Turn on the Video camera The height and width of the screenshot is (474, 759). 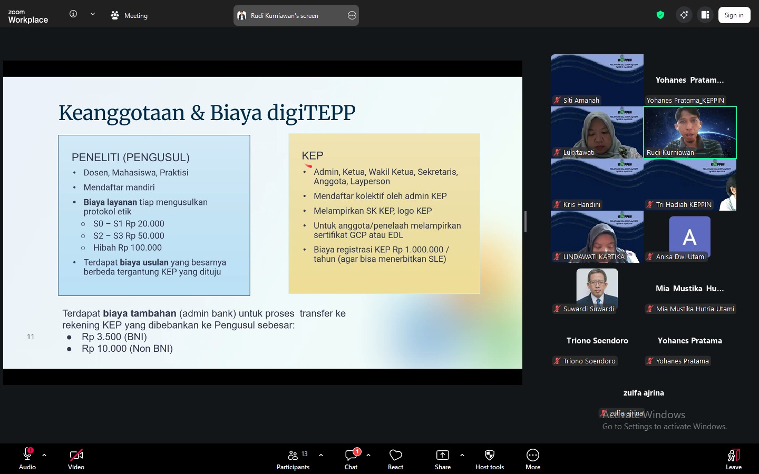76,458
